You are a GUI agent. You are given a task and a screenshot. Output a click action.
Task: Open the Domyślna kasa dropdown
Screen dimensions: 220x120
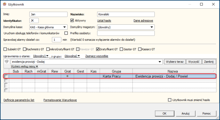click(65, 27)
